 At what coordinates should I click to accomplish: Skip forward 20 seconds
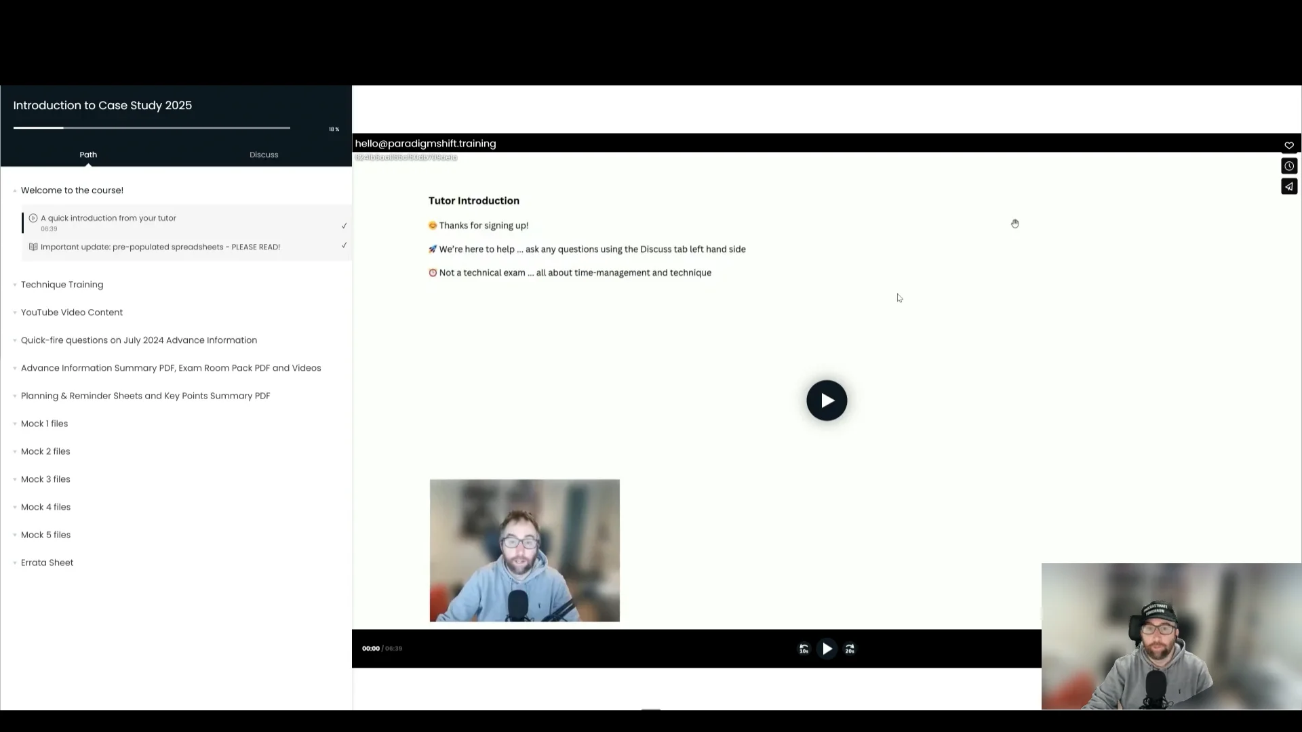coord(850,649)
